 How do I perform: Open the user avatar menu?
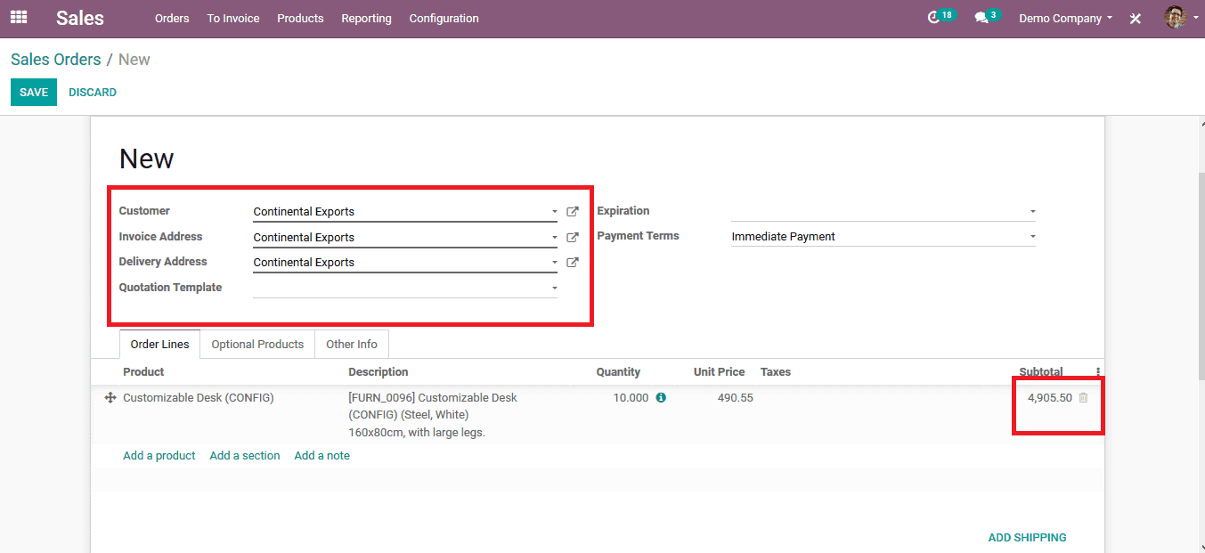[1181, 17]
